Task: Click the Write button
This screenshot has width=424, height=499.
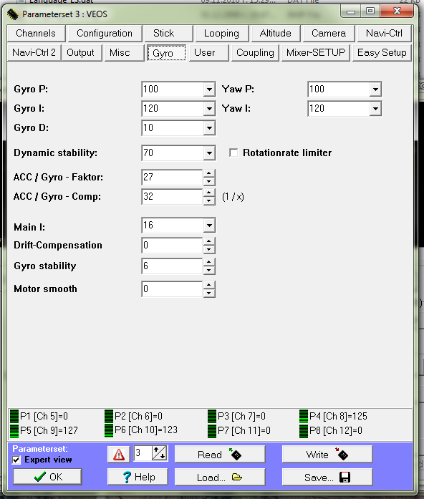Action: (327, 455)
